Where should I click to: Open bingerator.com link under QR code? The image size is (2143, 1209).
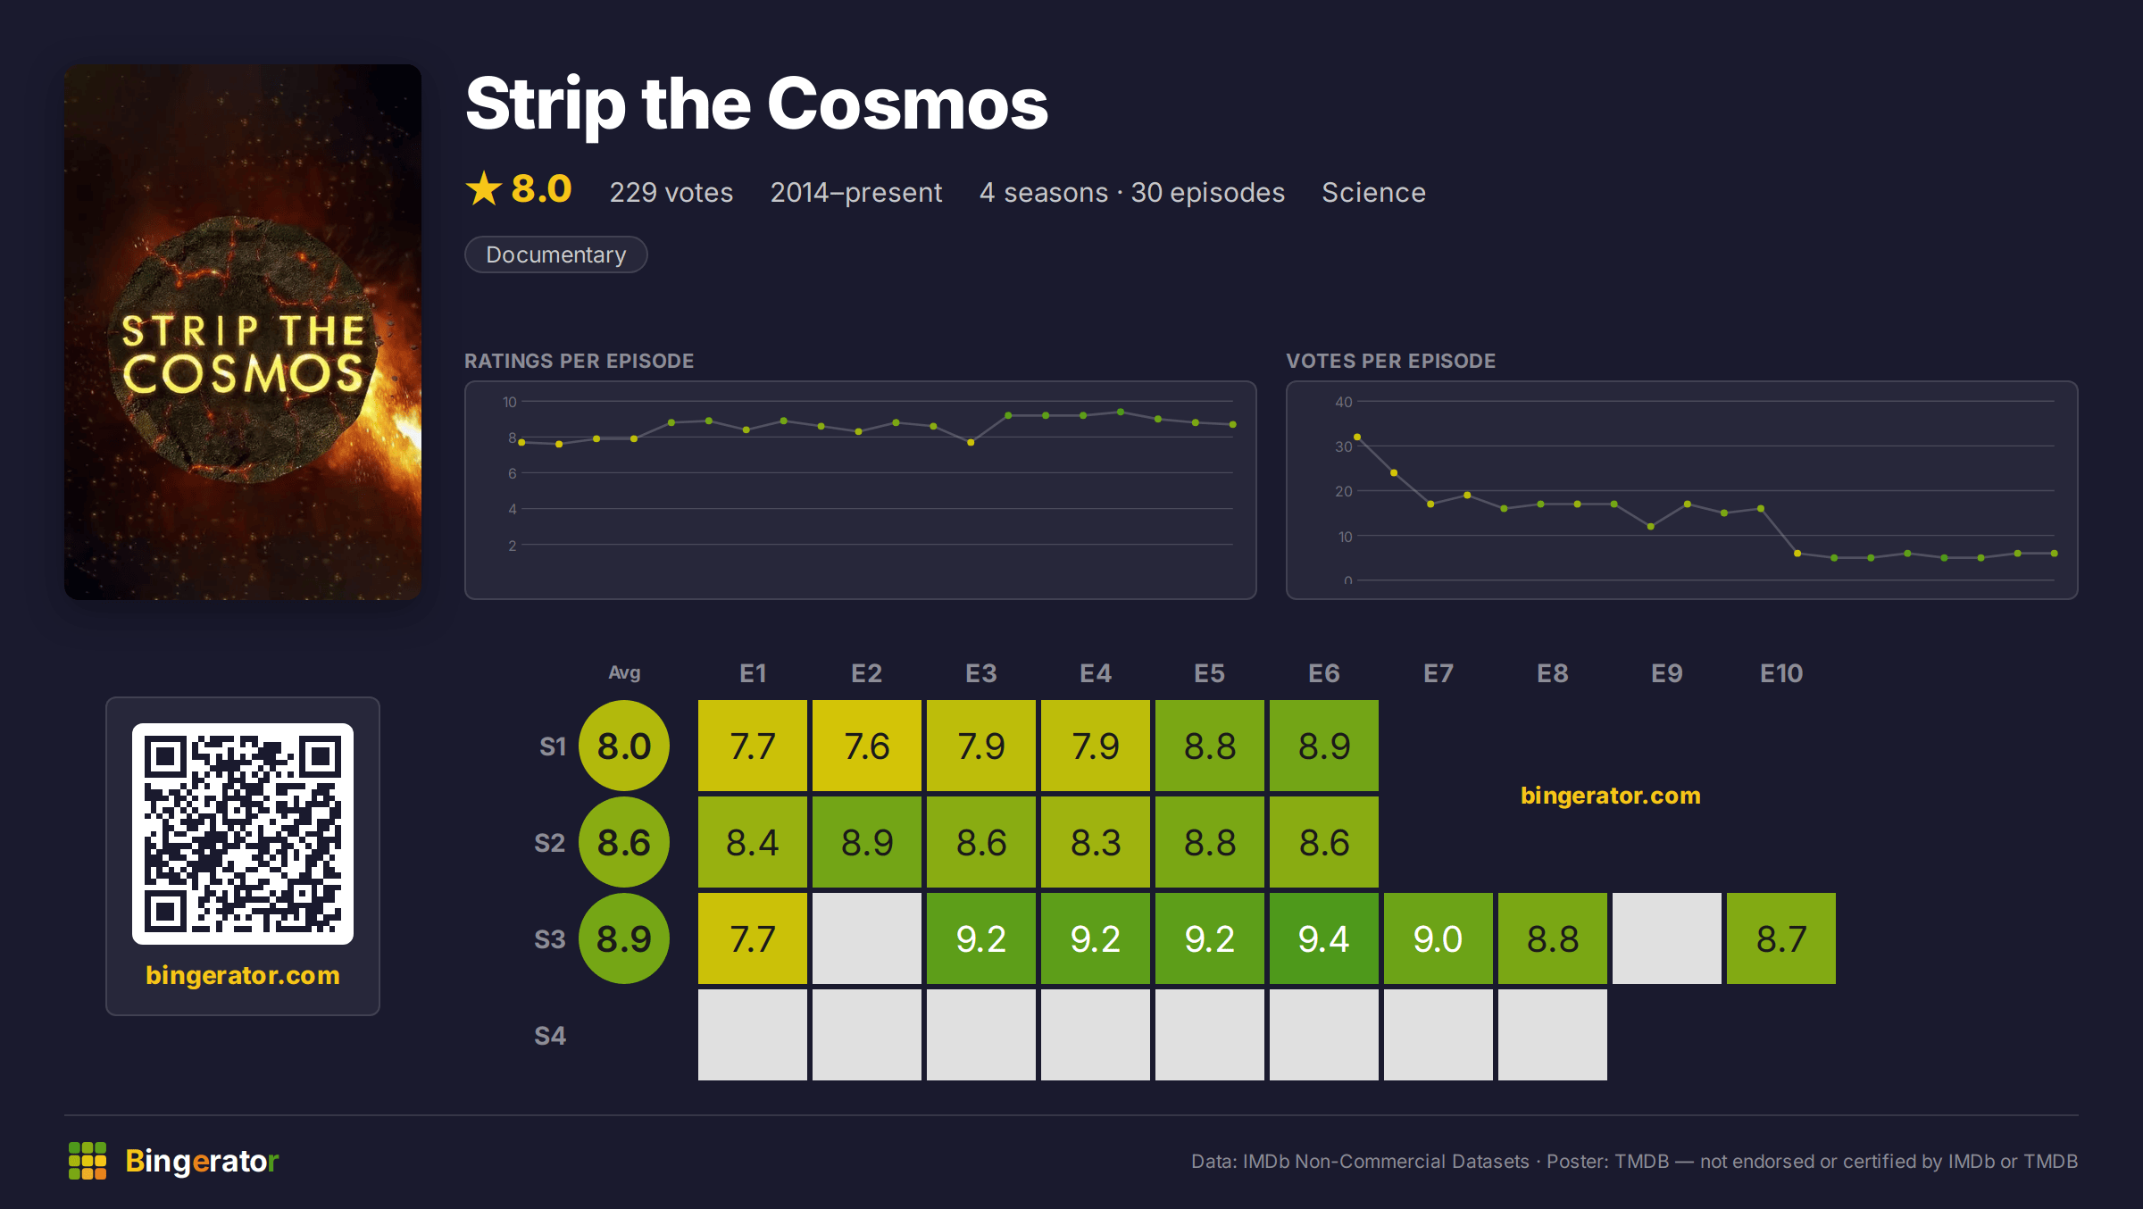pyautogui.click(x=243, y=975)
